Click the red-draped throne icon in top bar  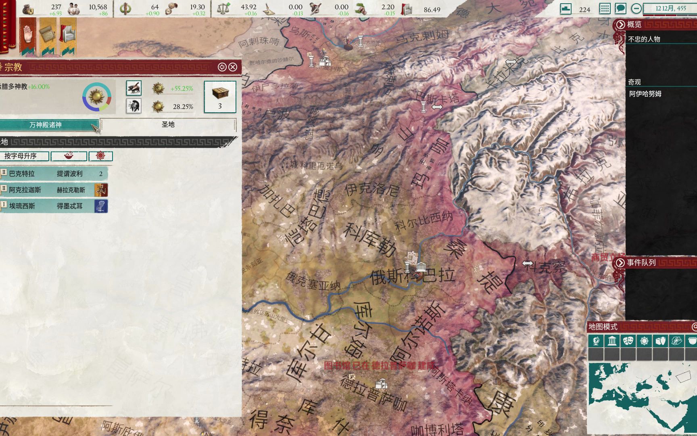tap(407, 9)
